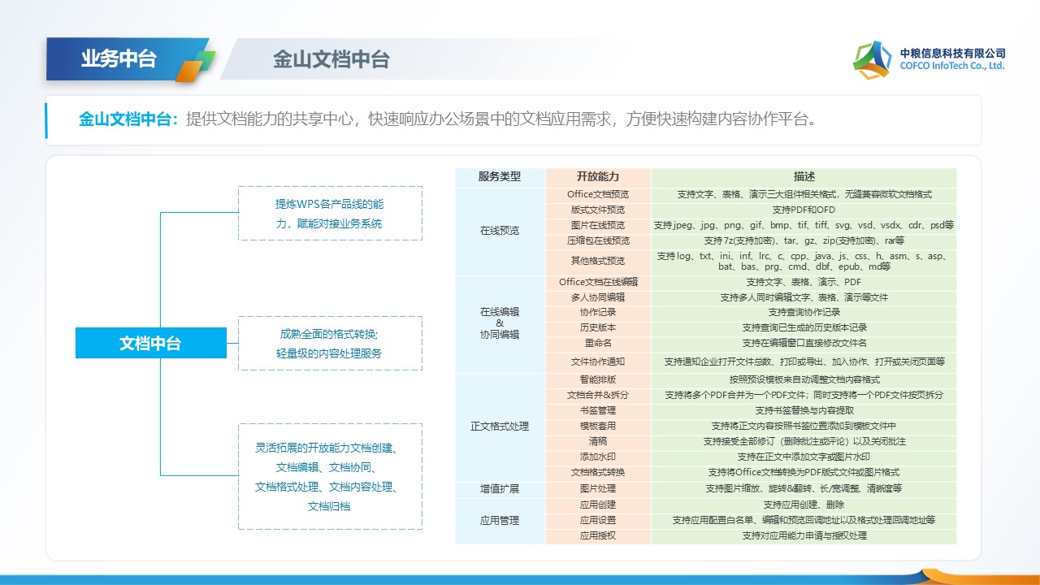
Task: Click the 应用管理 service type cell
Action: click(x=500, y=520)
